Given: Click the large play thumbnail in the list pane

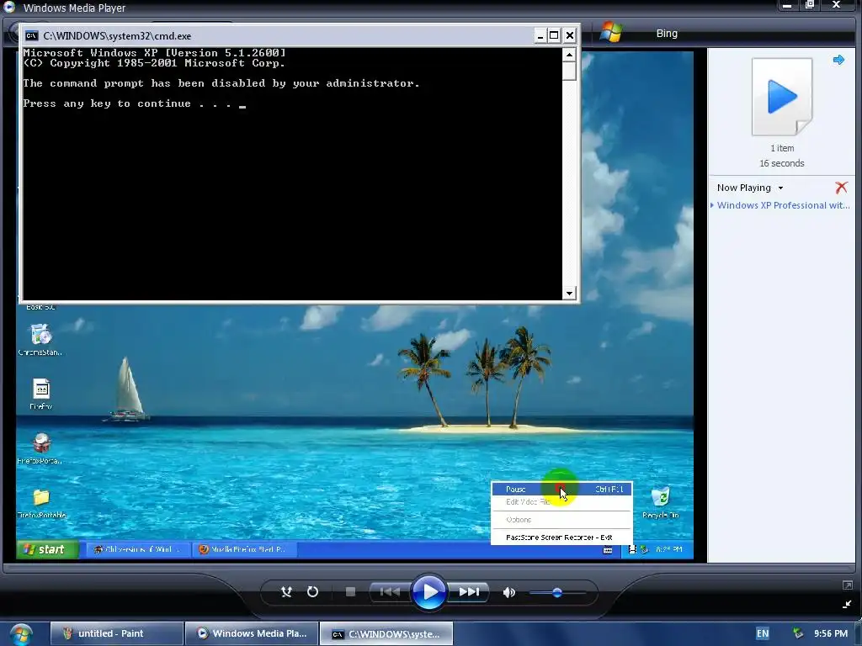Looking at the screenshot, I should point(782,97).
